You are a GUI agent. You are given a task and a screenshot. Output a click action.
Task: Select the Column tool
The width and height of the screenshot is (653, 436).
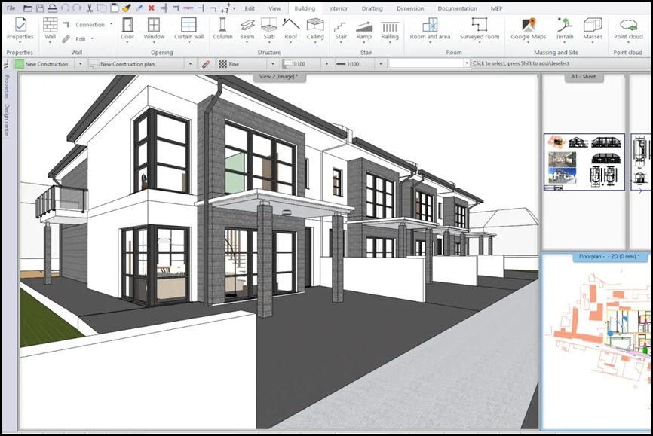(222, 29)
